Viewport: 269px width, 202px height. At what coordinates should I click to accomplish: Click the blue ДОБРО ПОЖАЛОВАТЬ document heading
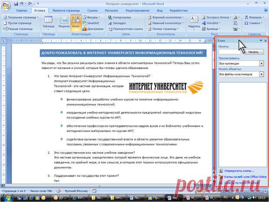pyautogui.click(x=123, y=53)
